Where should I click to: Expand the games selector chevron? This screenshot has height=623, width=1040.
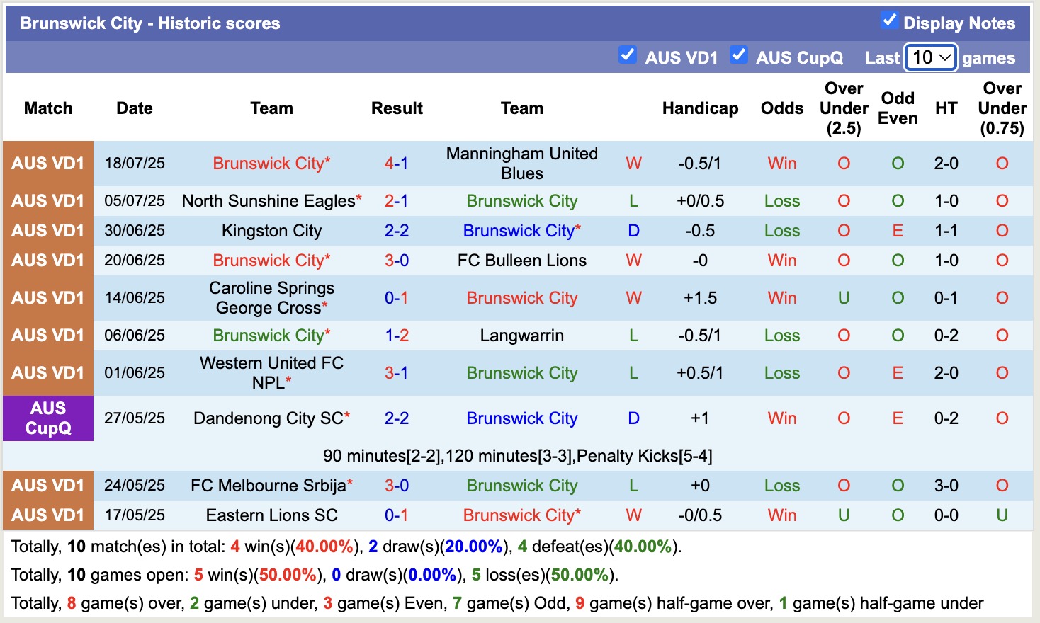point(945,57)
